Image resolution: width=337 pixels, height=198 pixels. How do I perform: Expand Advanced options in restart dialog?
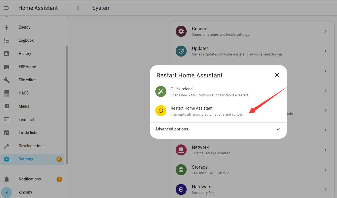coord(278,129)
